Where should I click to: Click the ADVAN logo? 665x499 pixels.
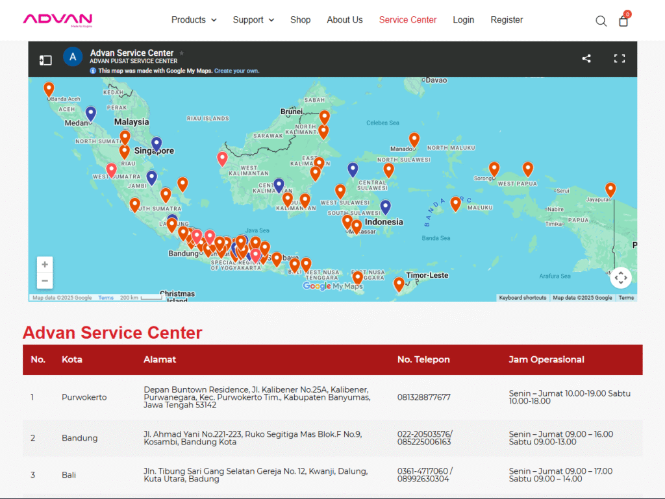tap(58, 20)
